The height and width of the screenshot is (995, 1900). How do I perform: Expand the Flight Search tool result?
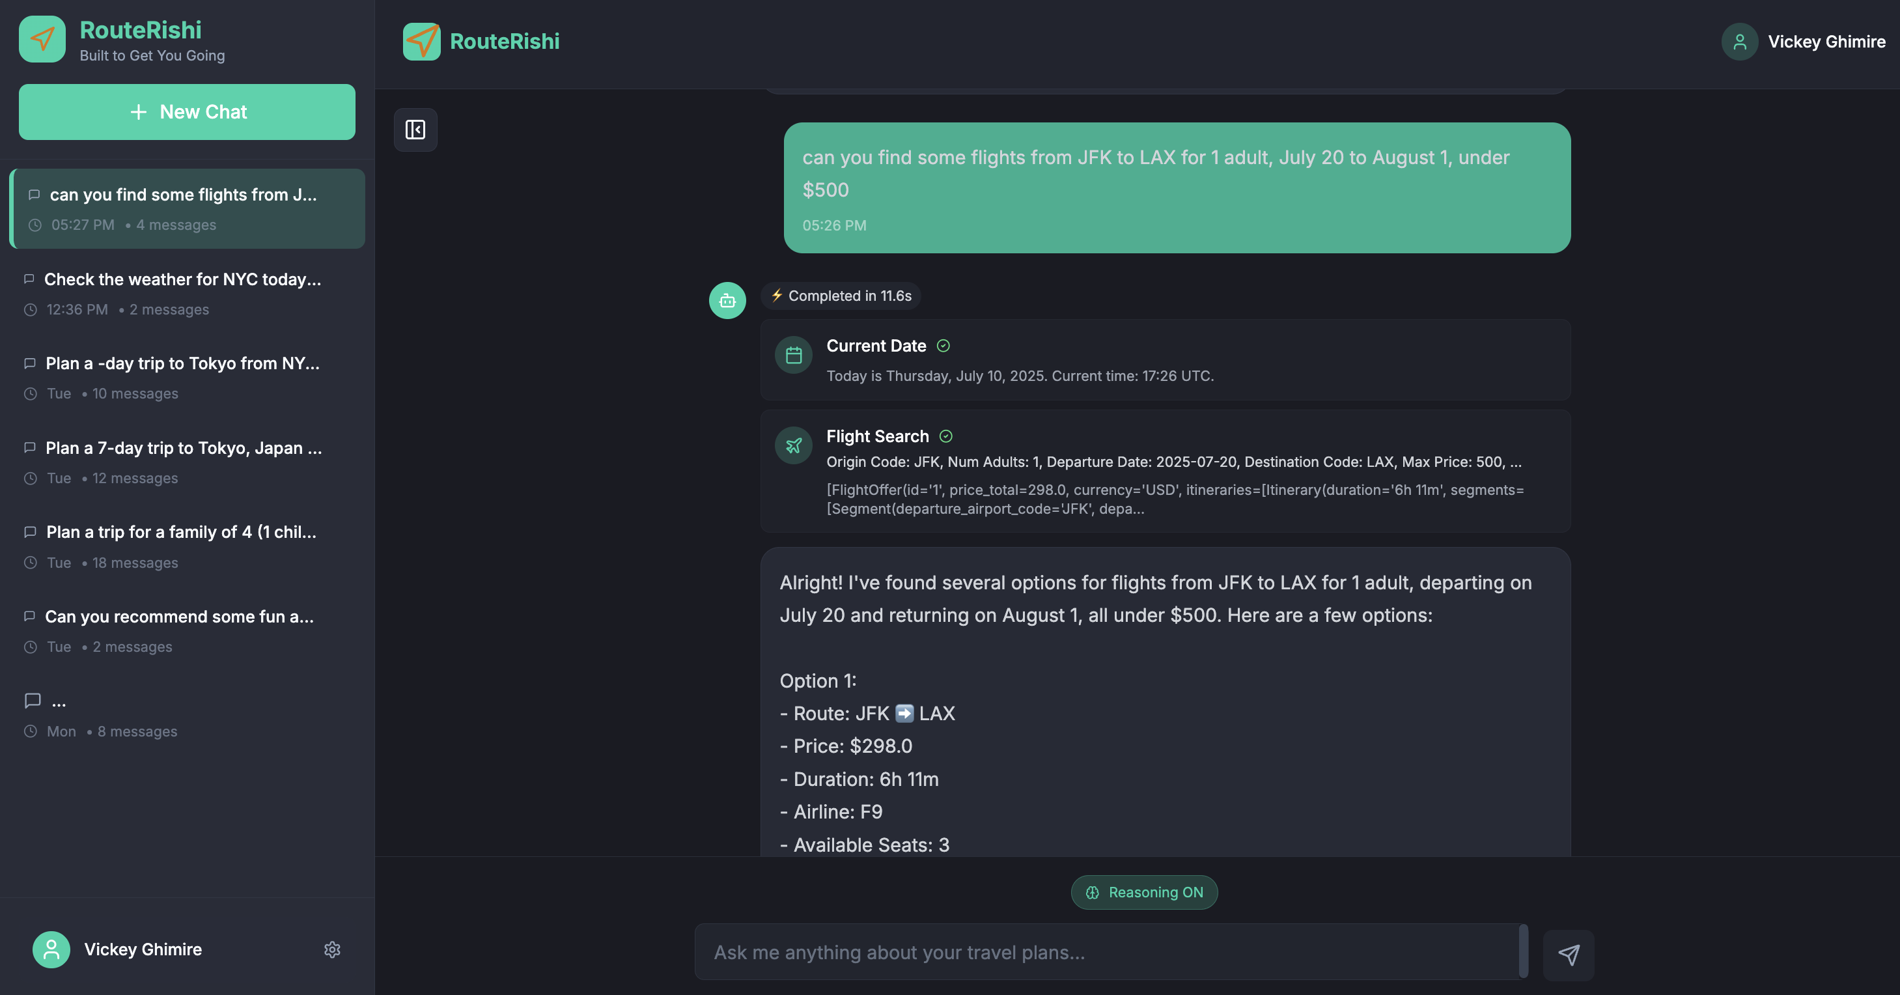pos(1165,471)
